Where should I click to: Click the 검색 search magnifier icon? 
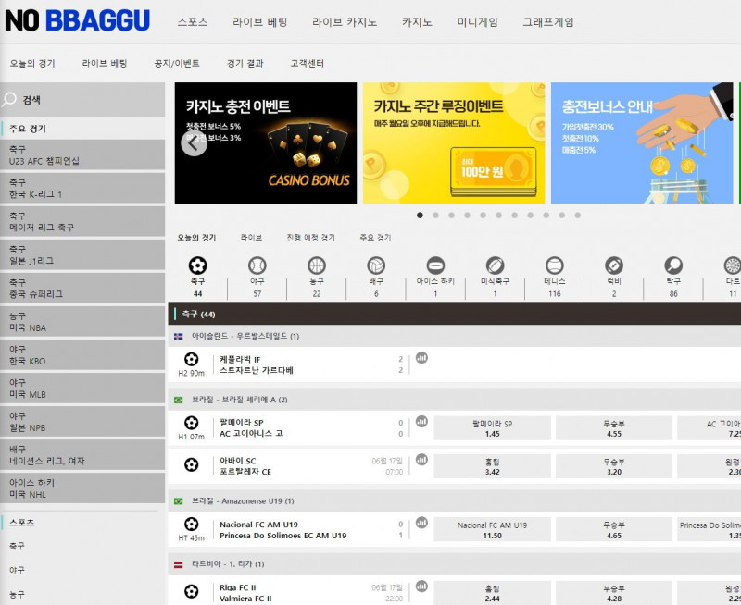pyautogui.click(x=10, y=100)
